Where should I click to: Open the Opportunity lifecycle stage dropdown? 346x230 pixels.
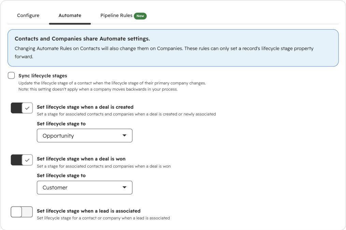[85, 136]
